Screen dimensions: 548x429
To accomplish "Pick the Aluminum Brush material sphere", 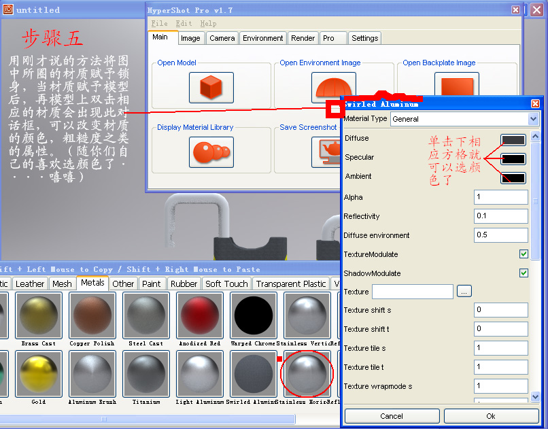I will pyautogui.click(x=92, y=374).
